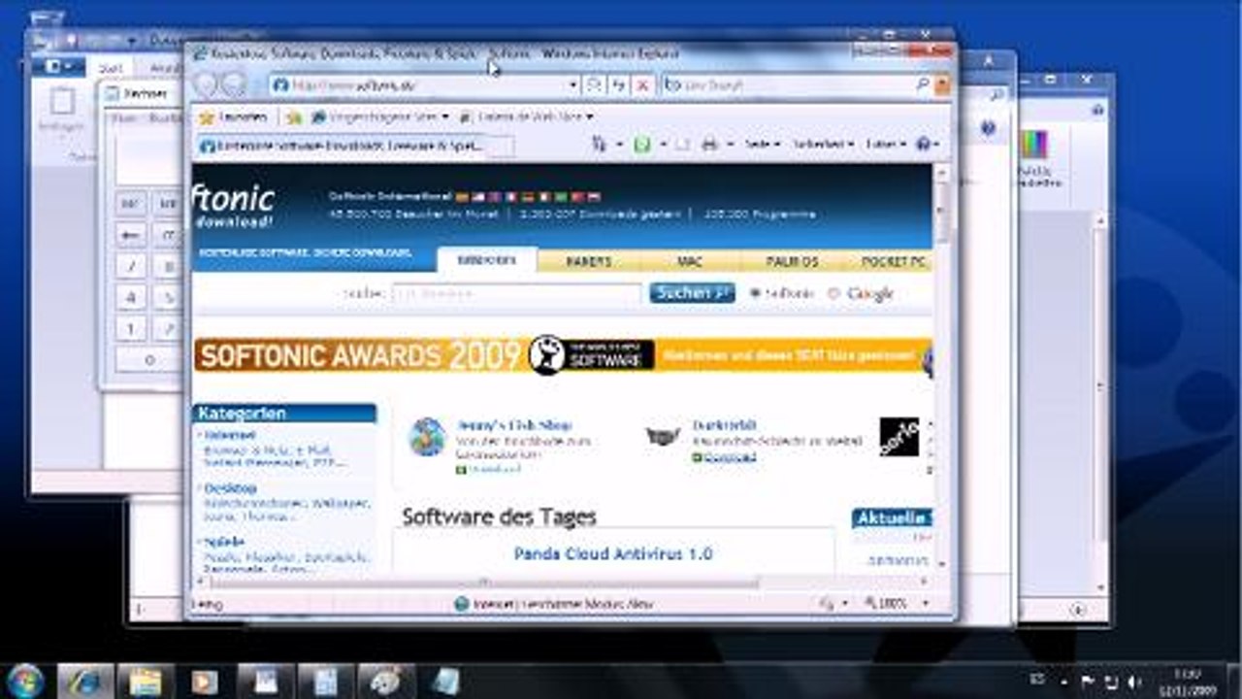Open the Seite menu dropdown

coord(763,144)
